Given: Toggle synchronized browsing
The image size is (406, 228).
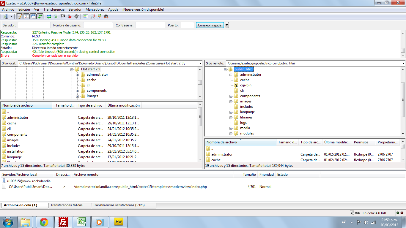Looking at the screenshot, I should pyautogui.click(x=99, y=16).
